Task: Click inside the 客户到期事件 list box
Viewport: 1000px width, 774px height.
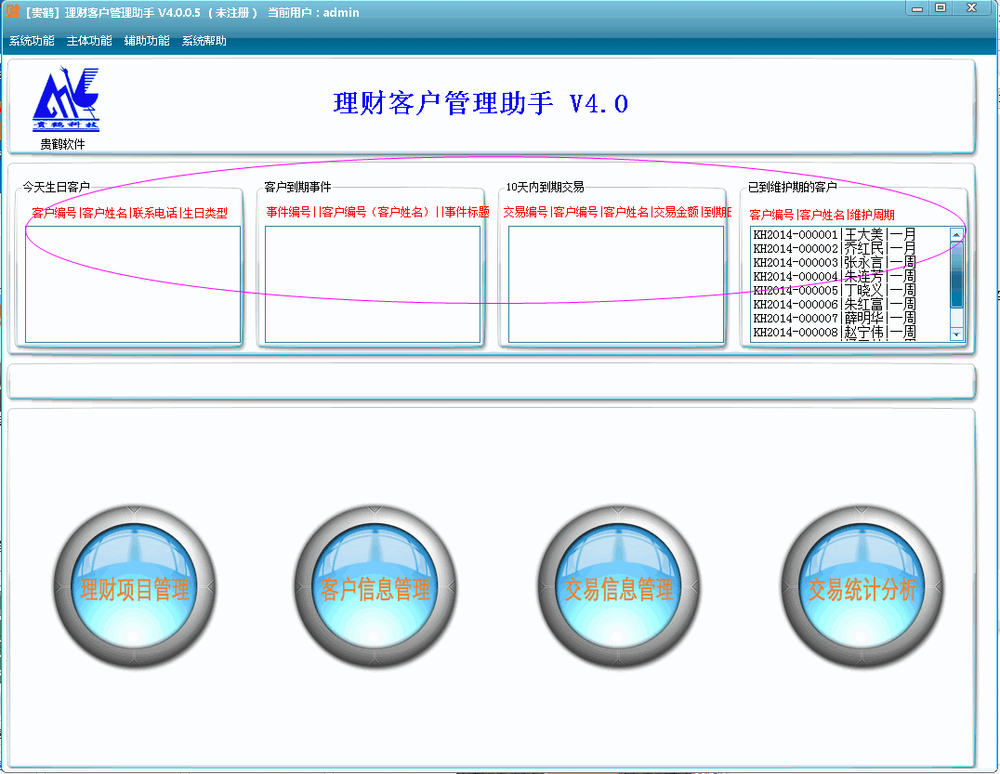Action: coord(373,284)
